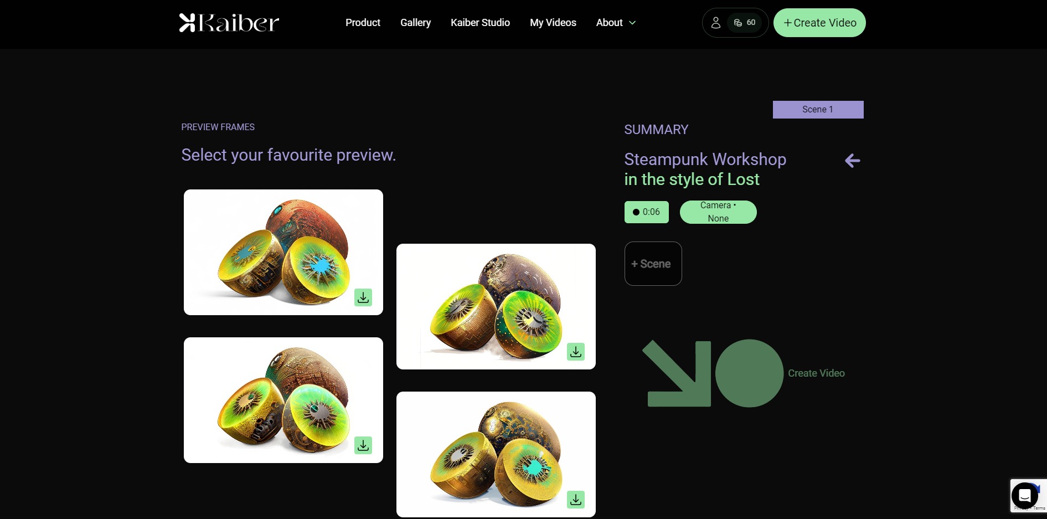Viewport: 1047px width, 519px height.
Task: Open the Gallery menu item
Action: [x=415, y=23]
